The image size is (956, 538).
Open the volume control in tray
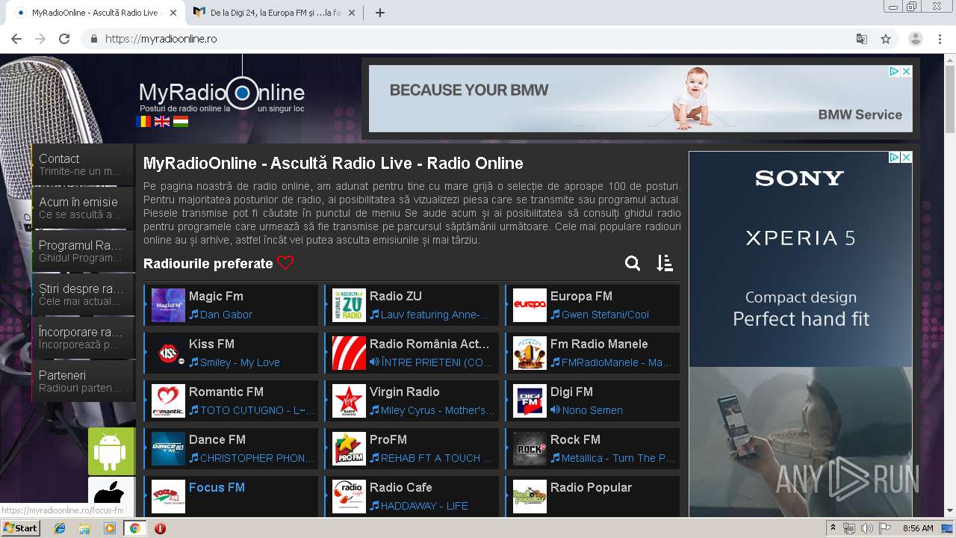click(x=866, y=528)
